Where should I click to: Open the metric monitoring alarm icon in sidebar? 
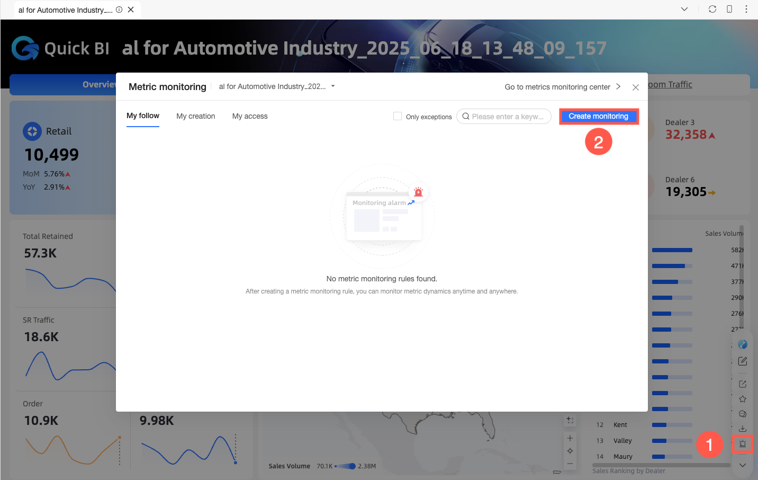[x=743, y=444]
